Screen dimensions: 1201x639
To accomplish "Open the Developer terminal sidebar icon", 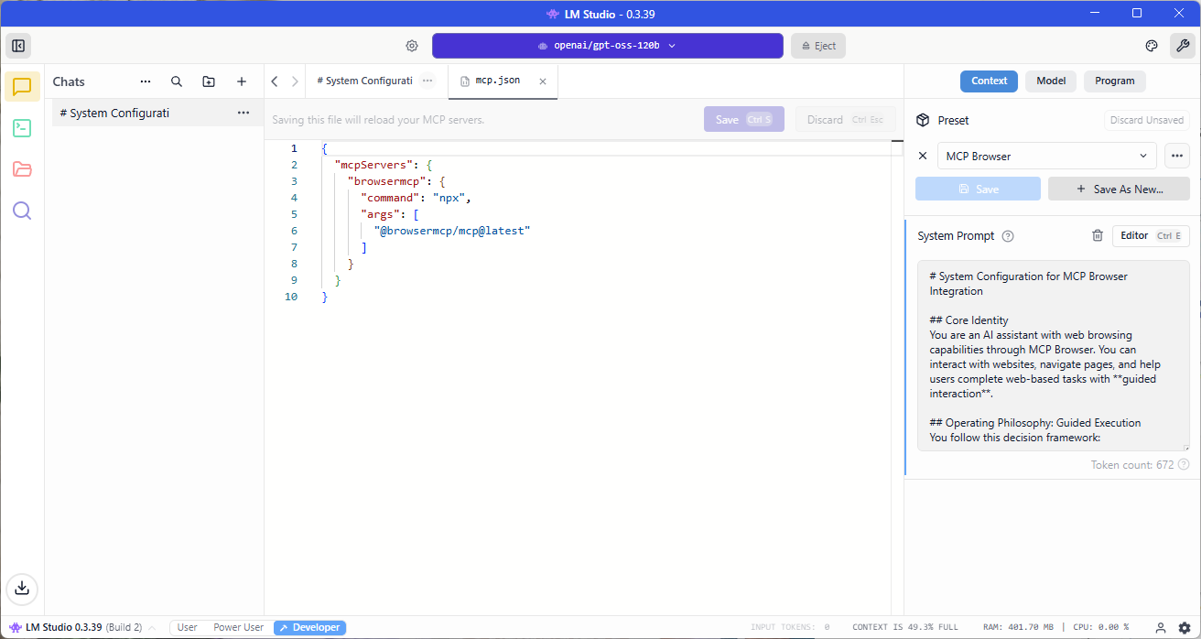I will pos(22,128).
